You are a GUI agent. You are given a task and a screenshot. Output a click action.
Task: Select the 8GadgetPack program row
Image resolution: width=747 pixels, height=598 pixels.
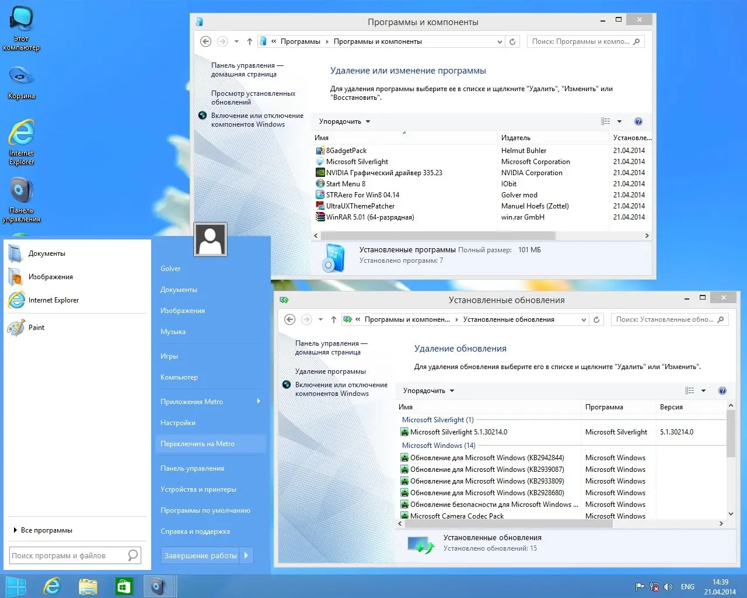[x=482, y=151]
